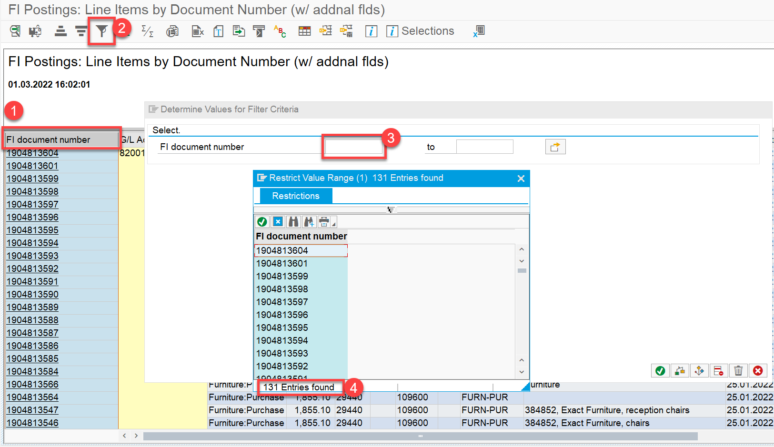The image size is (774, 447).
Task: Click the local file export icon
Action: 239,31
